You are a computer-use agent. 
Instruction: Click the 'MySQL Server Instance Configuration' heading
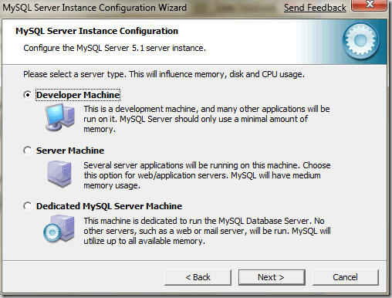click(96, 31)
